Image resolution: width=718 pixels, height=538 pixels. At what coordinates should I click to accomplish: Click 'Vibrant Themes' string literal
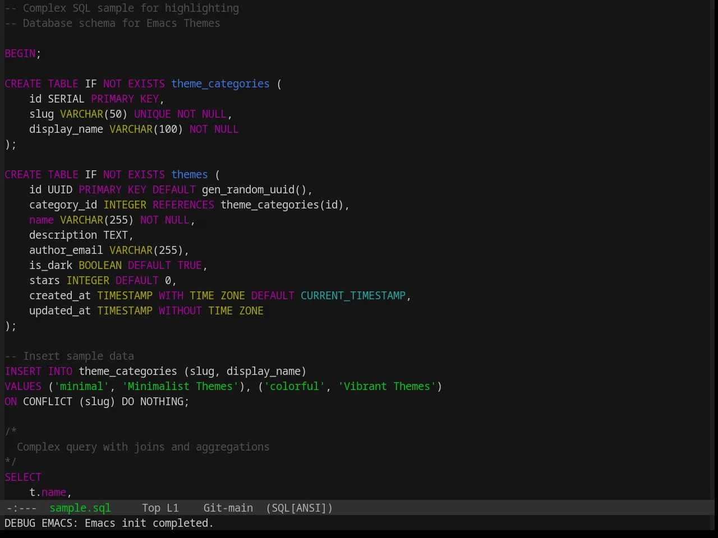pyautogui.click(x=387, y=386)
